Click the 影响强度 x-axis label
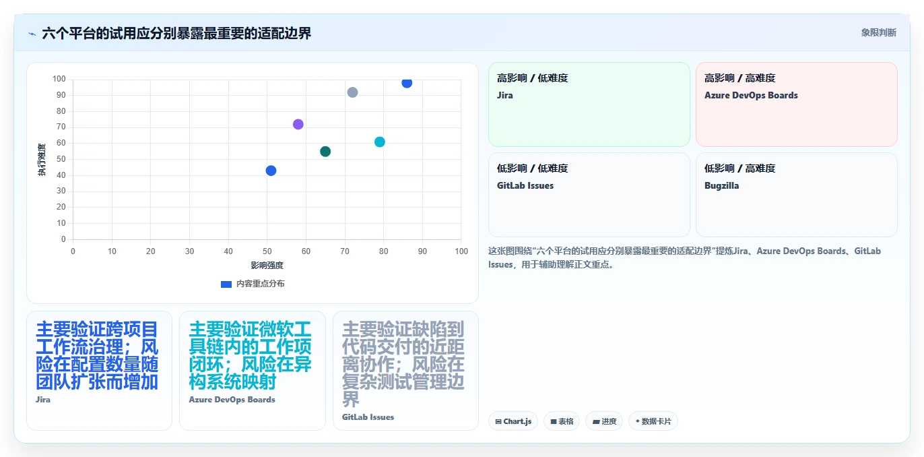Image resolution: width=924 pixels, height=457 pixels. pos(267,266)
